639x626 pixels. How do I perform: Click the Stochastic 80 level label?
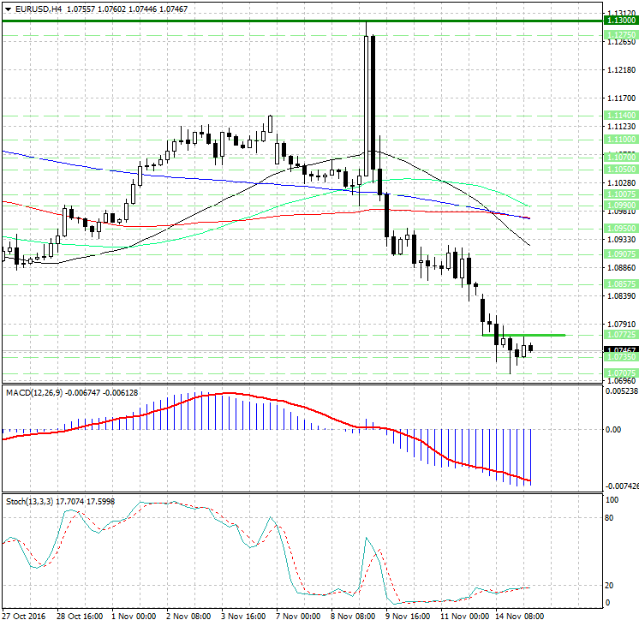click(x=609, y=518)
